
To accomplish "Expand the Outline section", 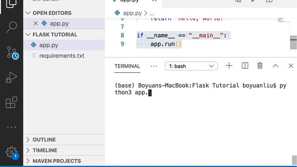I will click(x=64, y=140).
